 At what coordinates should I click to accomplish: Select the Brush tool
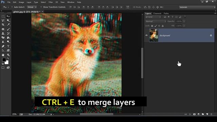[8, 29]
